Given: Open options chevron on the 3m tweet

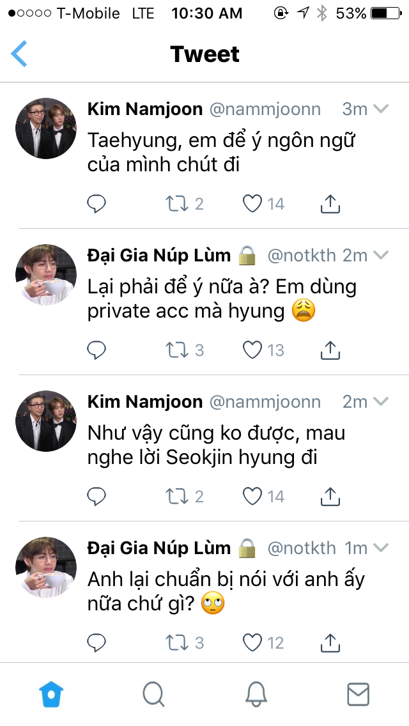Looking at the screenshot, I should [x=381, y=109].
